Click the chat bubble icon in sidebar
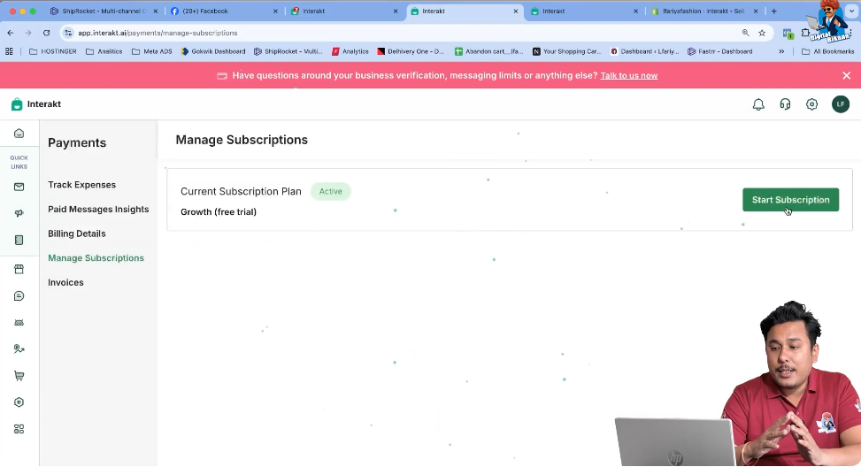This screenshot has width=861, height=467. click(19, 296)
